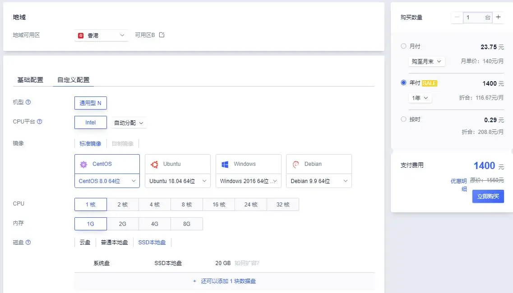
Task: Click the 月单价: 140元/月 text
Action: 482,61
